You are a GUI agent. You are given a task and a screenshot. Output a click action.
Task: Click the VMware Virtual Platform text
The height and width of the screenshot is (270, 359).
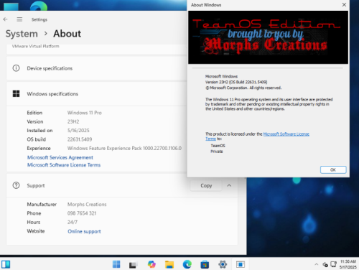click(36, 46)
